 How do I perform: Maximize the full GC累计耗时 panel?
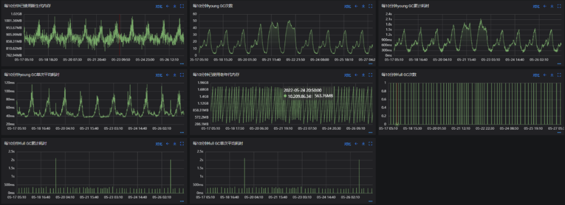(x=182, y=144)
